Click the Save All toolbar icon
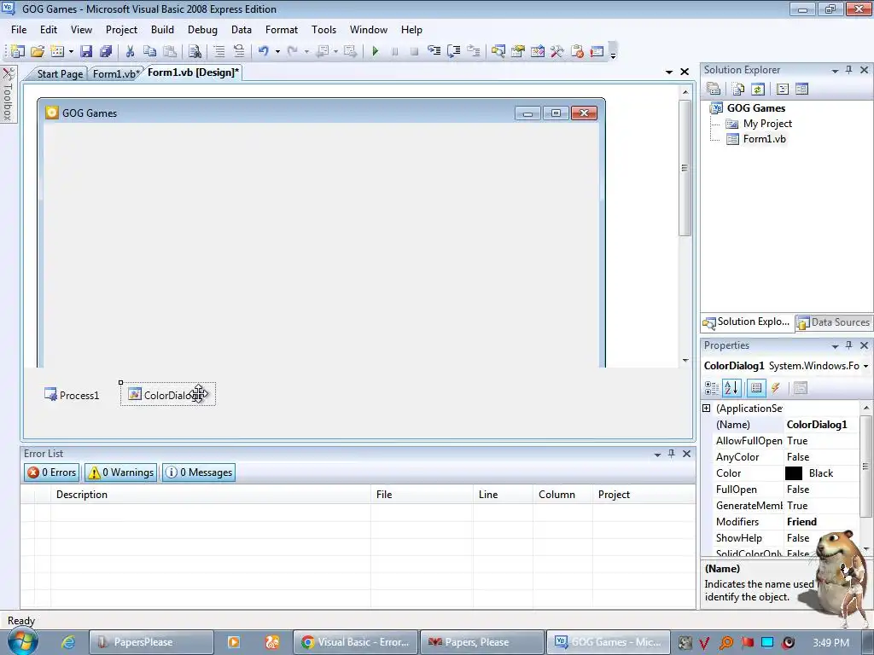Viewport: 874px width, 655px height. [106, 51]
